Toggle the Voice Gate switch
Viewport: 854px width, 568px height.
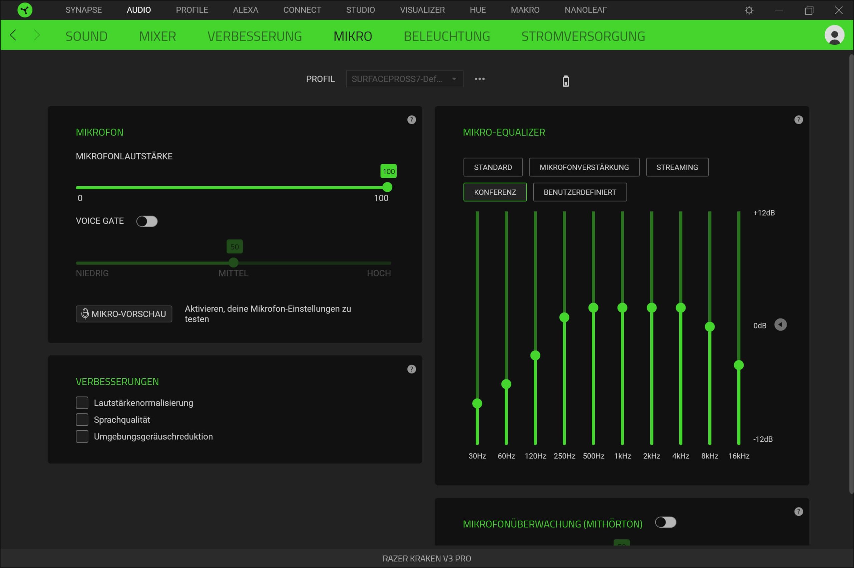[x=147, y=221]
